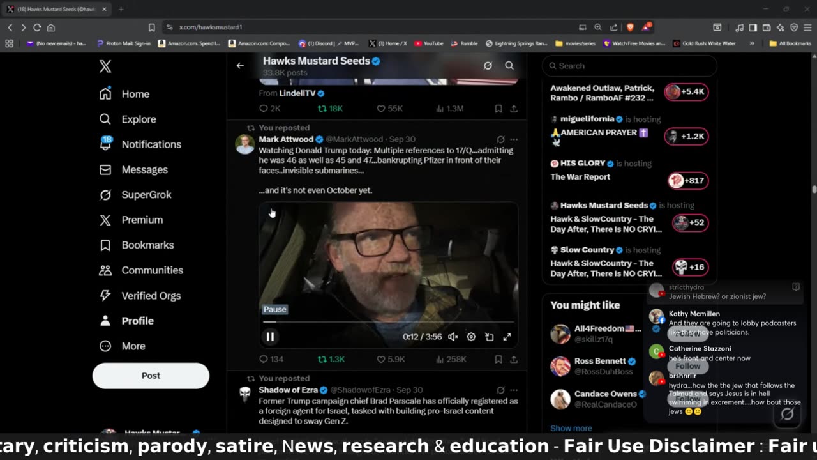817x460 pixels.
Task: Pause the Mark Attwood video
Action: [270, 337]
